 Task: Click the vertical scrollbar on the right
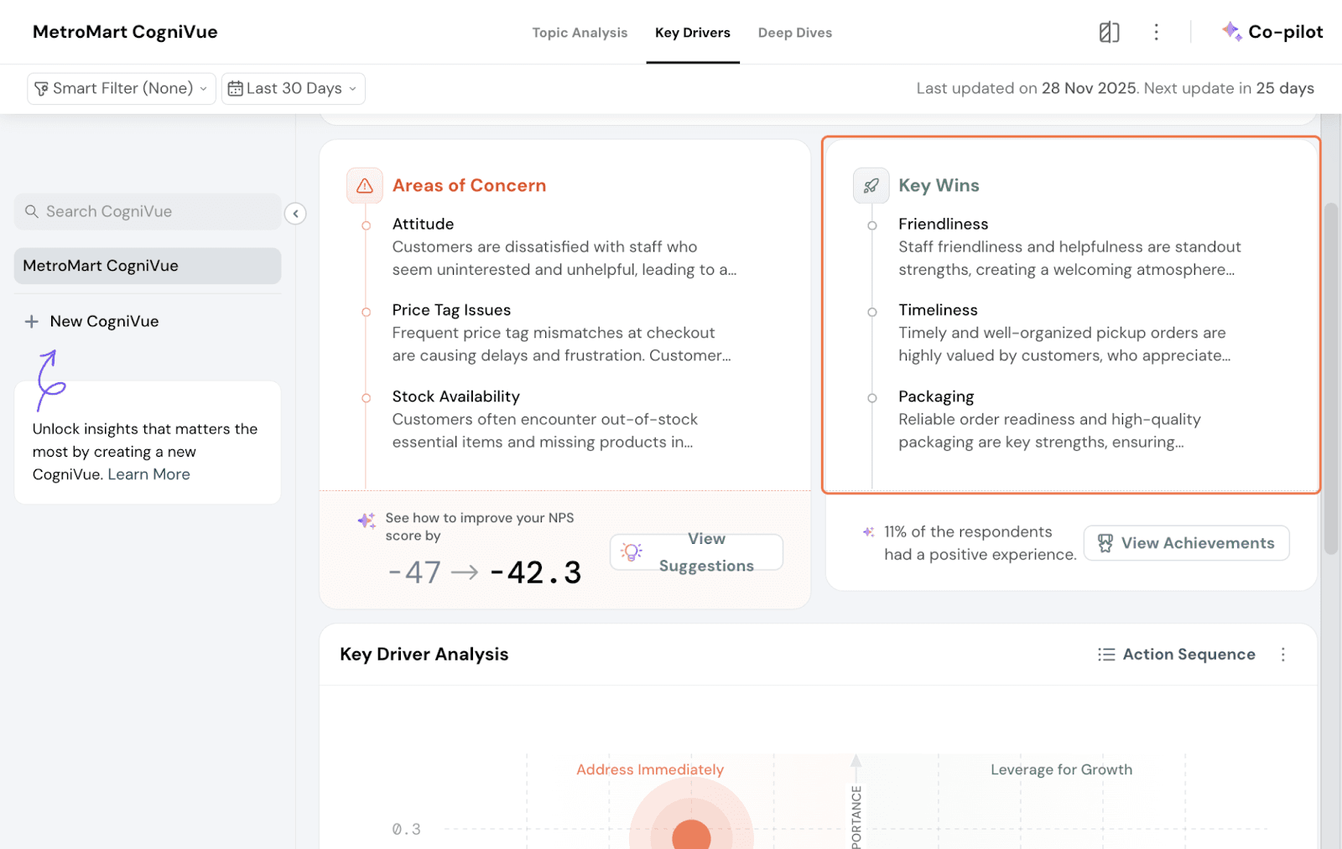click(x=1330, y=377)
